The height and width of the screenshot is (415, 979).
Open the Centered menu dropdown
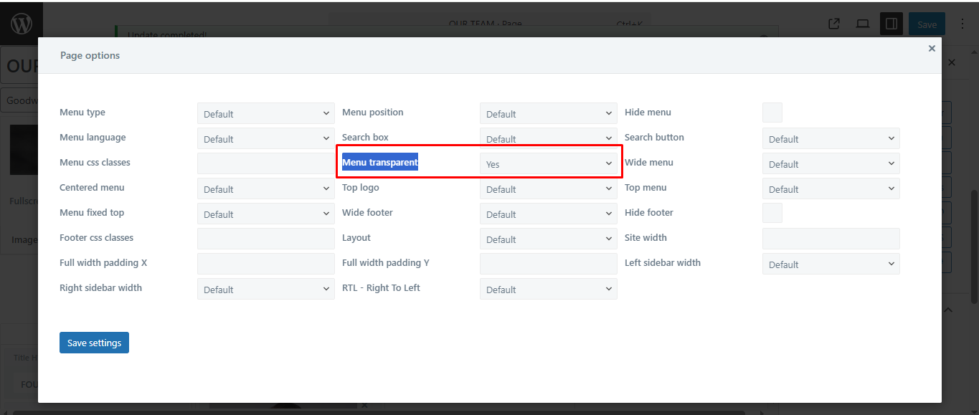[x=266, y=189]
